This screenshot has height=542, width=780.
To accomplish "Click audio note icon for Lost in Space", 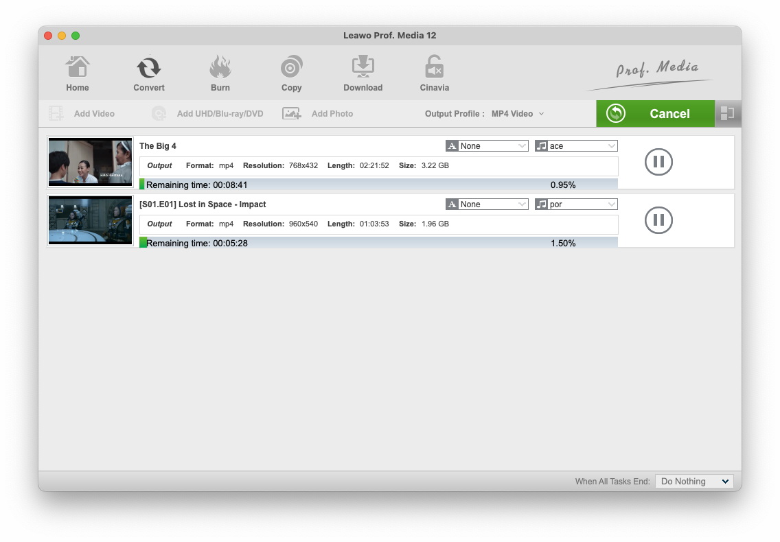I will (x=541, y=204).
